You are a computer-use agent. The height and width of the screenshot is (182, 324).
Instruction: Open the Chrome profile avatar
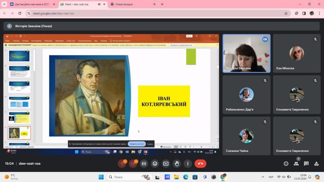point(312,13)
